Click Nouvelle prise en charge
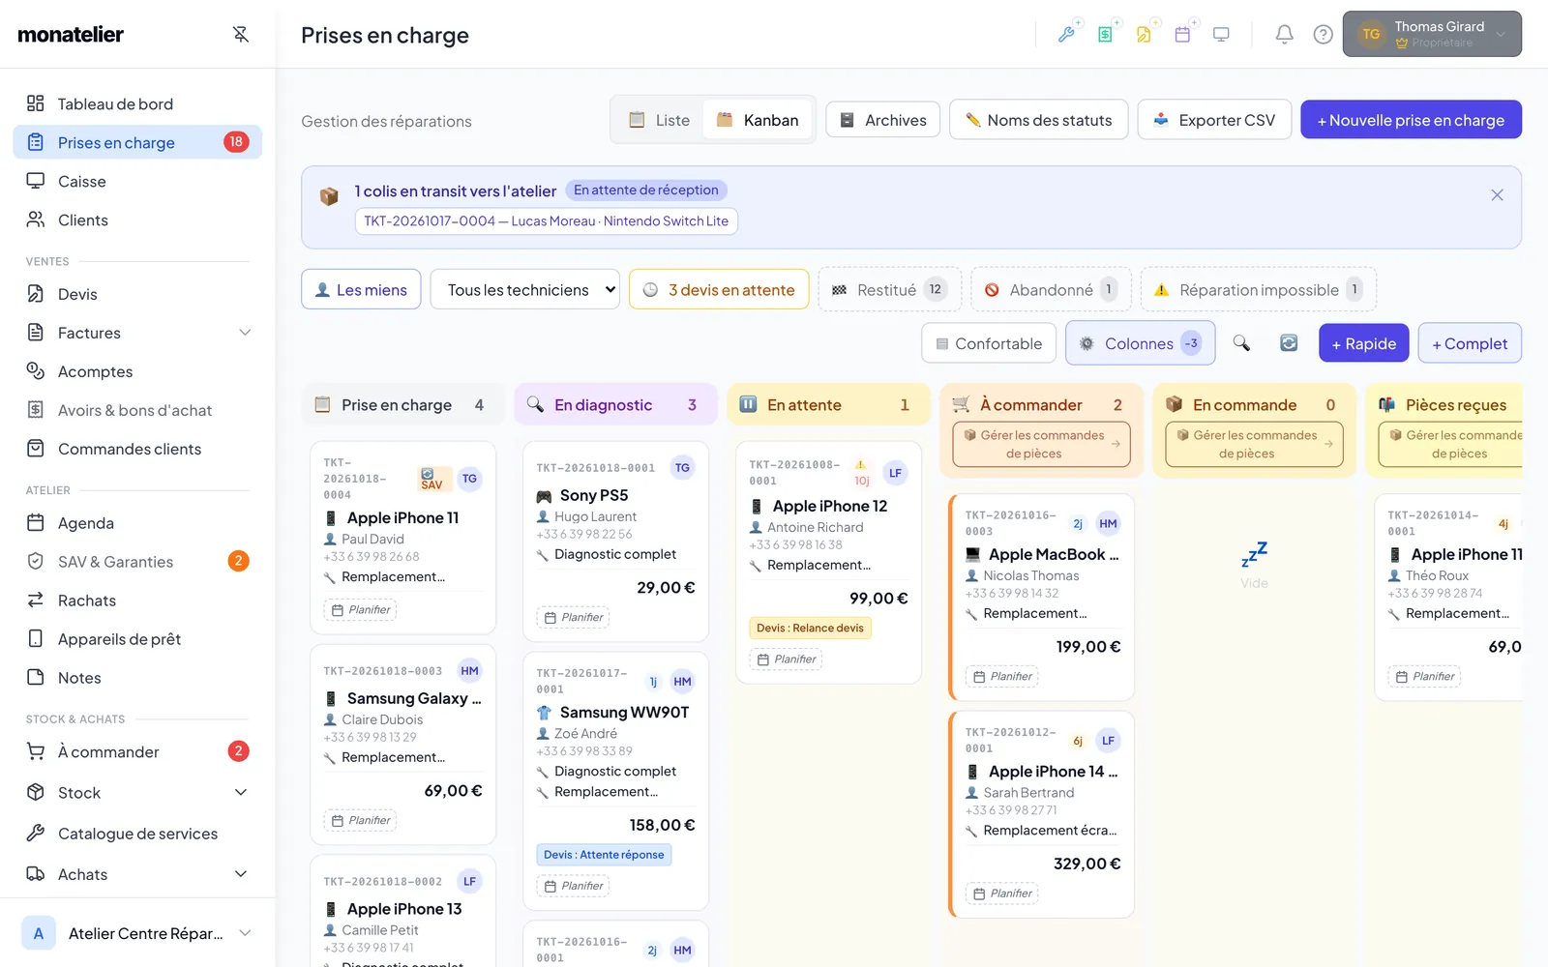The image size is (1548, 967). click(x=1411, y=120)
